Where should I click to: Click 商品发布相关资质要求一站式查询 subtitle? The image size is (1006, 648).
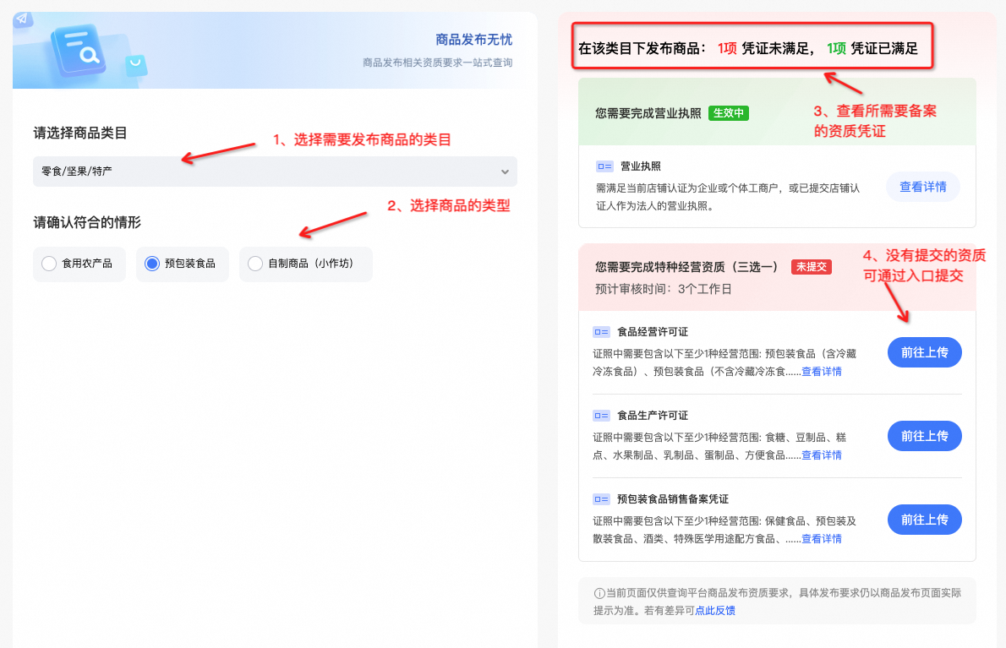coord(438,63)
